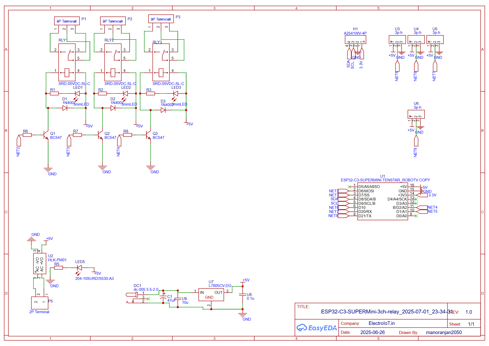Select resistor R2 symbol
489x346 pixels.
tap(102, 94)
